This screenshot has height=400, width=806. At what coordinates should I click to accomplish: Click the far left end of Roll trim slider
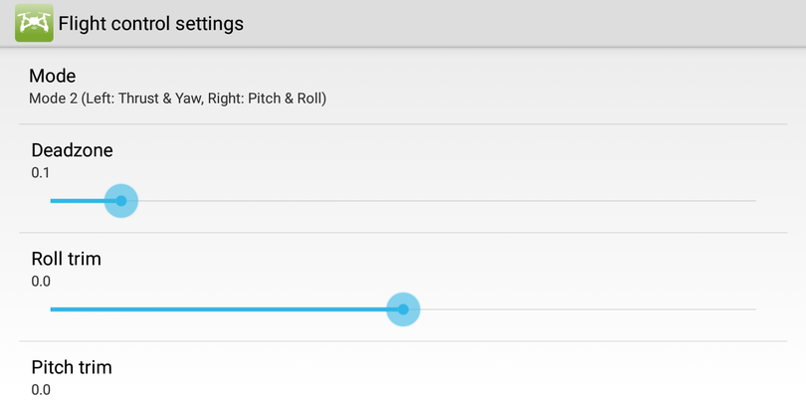pyautogui.click(x=52, y=308)
